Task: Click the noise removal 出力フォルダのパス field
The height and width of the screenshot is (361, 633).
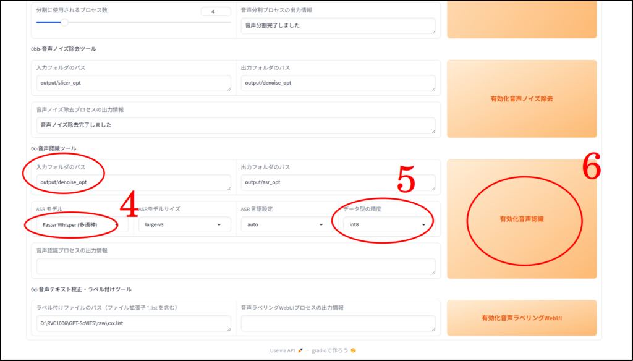Action: [338, 83]
